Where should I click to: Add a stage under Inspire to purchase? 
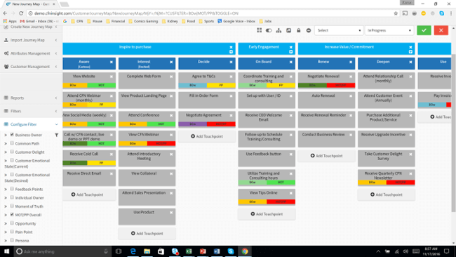coord(231,52)
